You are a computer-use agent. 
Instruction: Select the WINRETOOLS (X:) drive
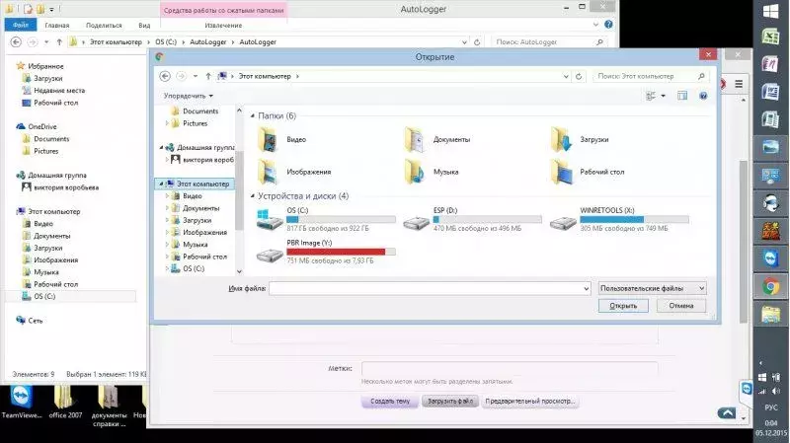click(x=619, y=219)
